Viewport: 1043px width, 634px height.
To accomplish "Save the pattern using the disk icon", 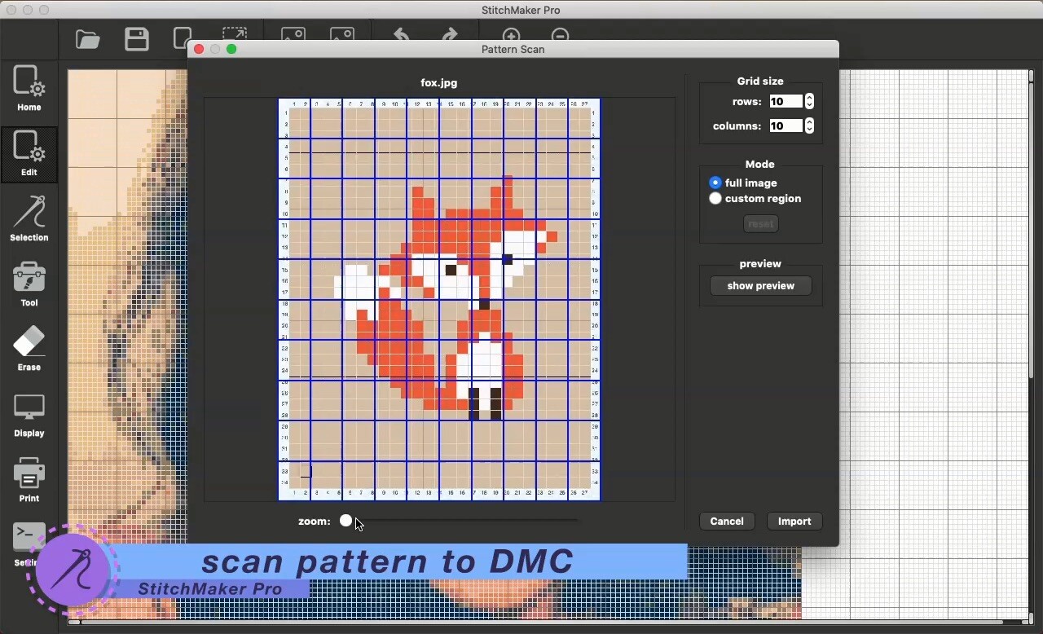I will coord(136,37).
